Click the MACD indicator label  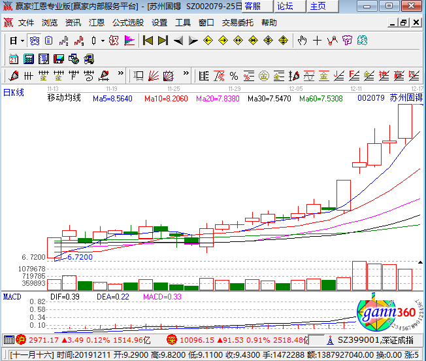click(x=12, y=296)
